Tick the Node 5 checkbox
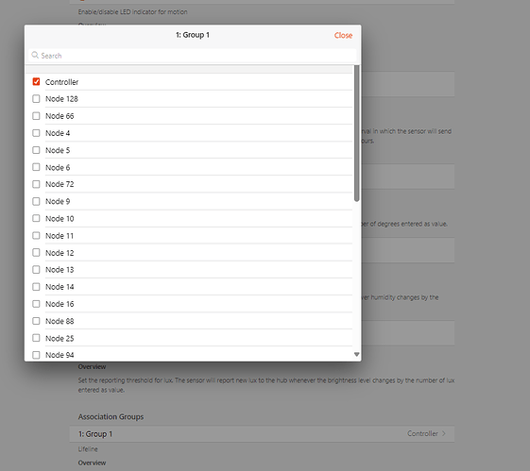 36,150
